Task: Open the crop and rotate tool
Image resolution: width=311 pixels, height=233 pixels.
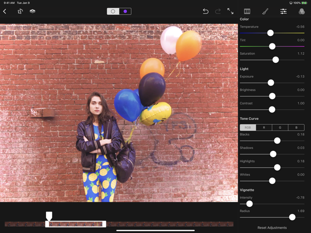Action: [20, 11]
